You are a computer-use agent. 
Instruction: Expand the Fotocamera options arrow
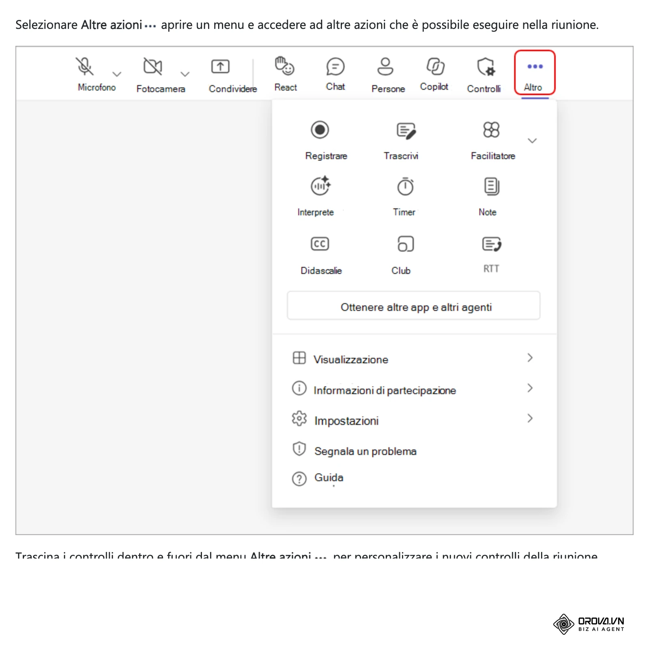pyautogui.click(x=185, y=74)
